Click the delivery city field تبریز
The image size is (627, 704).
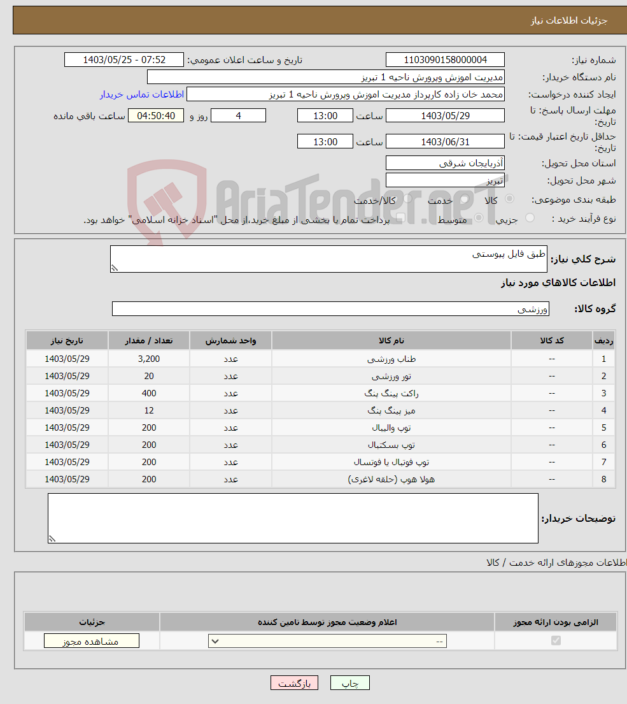(445, 180)
